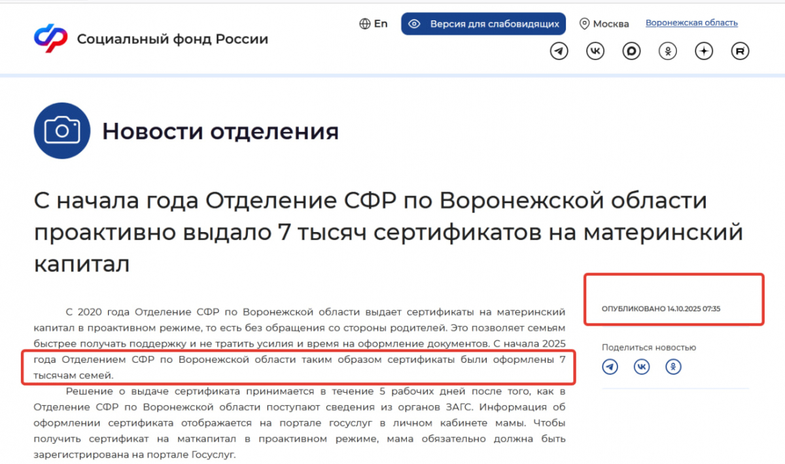Click the Dzen star icon in header
The width and height of the screenshot is (785, 464).
tap(704, 52)
